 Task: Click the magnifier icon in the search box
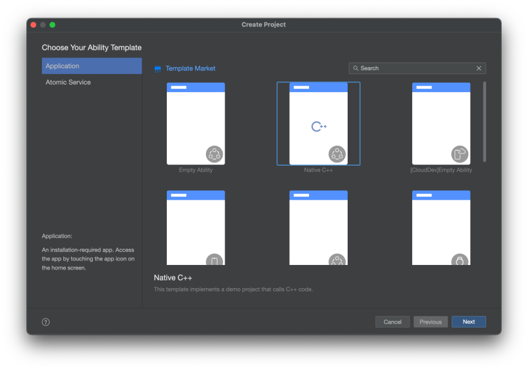click(x=355, y=68)
